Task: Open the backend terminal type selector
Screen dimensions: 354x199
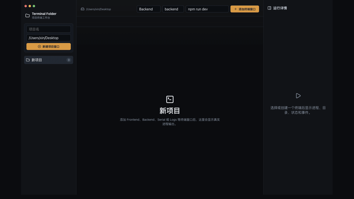Action: [173, 9]
